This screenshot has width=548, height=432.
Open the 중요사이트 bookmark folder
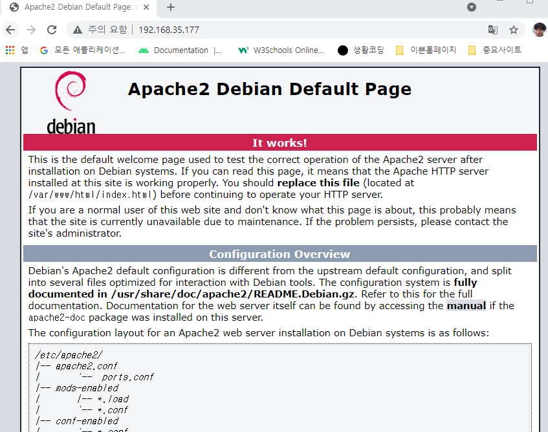[494, 50]
